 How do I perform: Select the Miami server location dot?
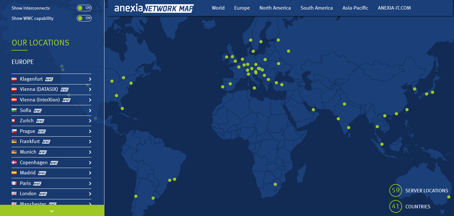[x=122, y=108]
